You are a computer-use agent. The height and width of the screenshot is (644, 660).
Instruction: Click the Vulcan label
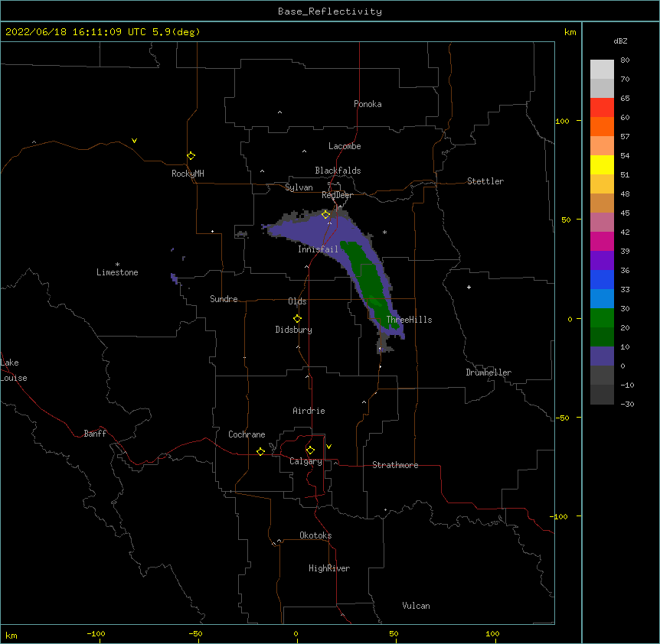[x=416, y=606]
